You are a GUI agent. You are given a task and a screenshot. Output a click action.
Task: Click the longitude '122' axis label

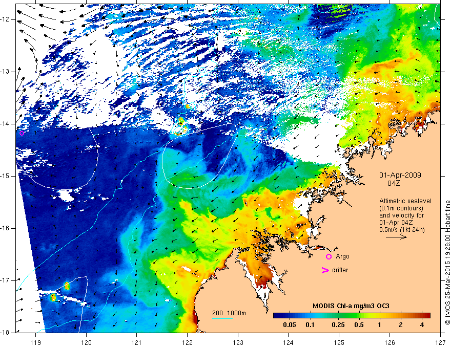click(x=187, y=342)
